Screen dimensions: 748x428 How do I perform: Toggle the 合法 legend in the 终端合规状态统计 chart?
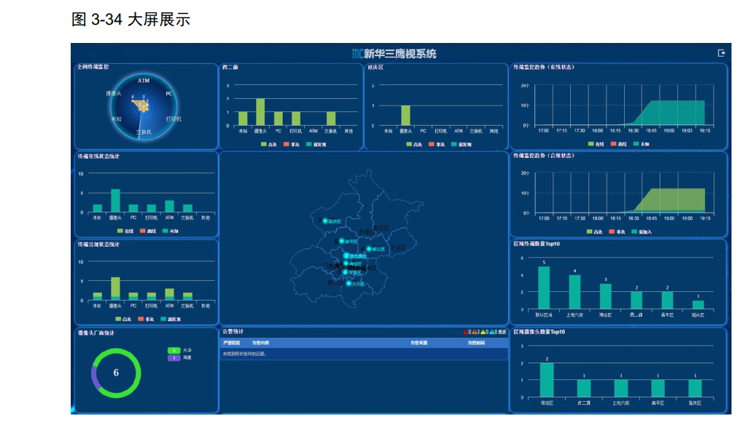click(123, 319)
